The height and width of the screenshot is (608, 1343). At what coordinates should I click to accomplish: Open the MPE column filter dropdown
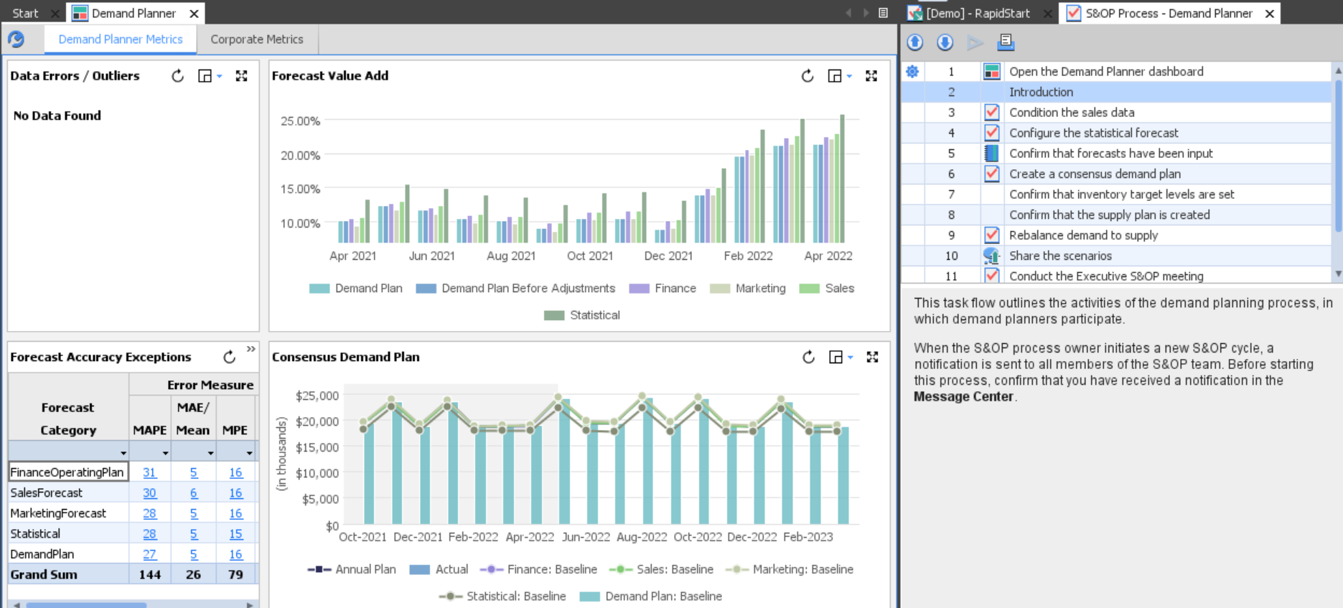[250, 453]
